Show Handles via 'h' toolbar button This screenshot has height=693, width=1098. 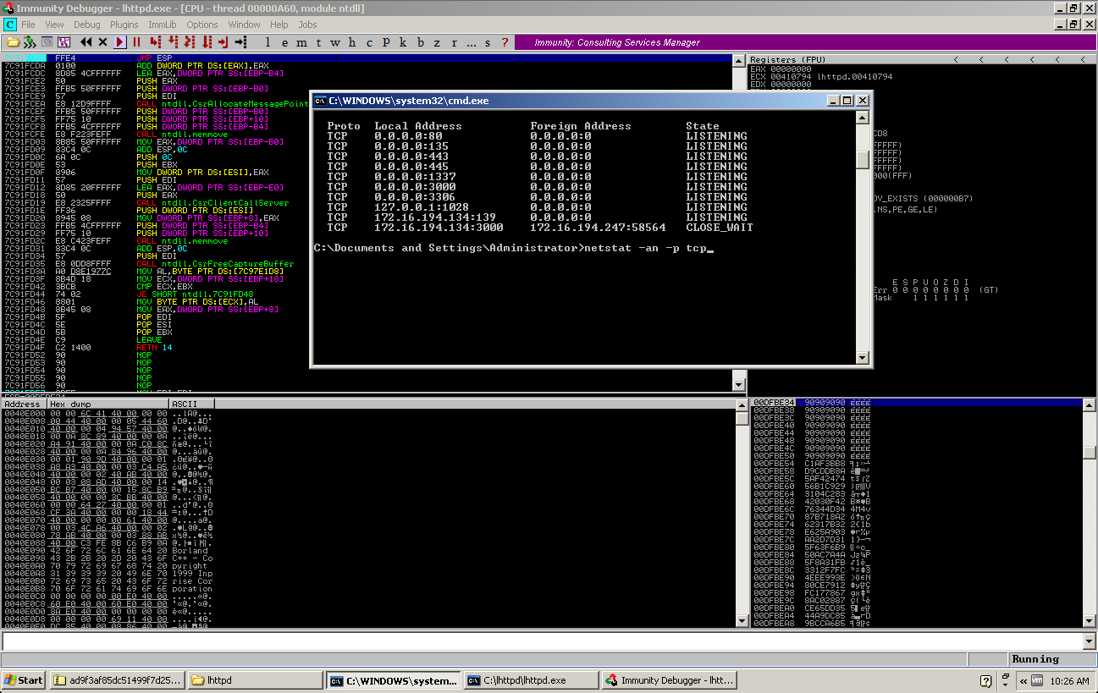point(352,42)
